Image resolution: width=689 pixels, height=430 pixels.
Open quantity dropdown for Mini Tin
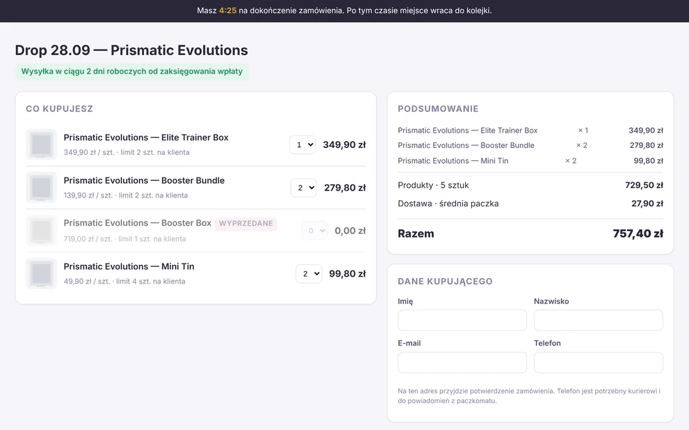(x=309, y=274)
